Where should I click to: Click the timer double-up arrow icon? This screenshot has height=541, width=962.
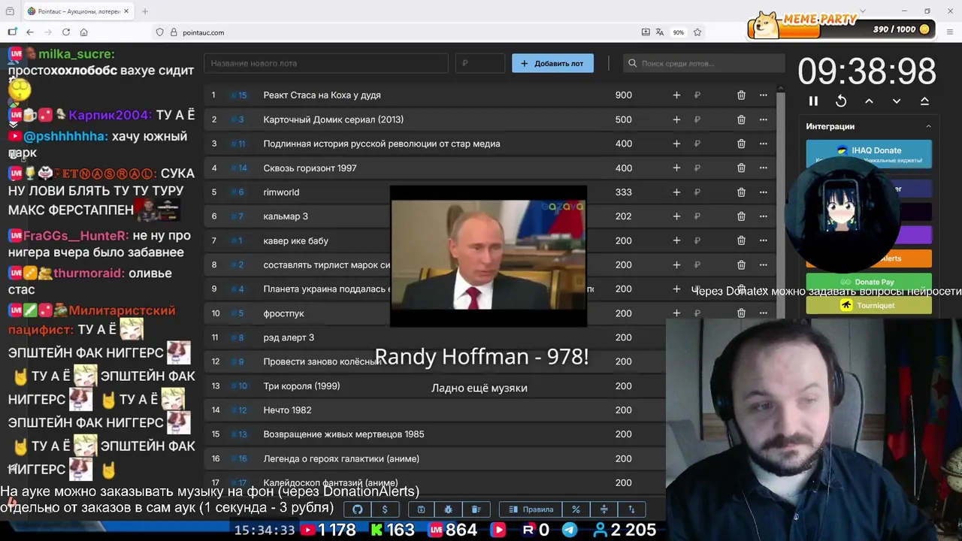pyautogui.click(x=924, y=101)
